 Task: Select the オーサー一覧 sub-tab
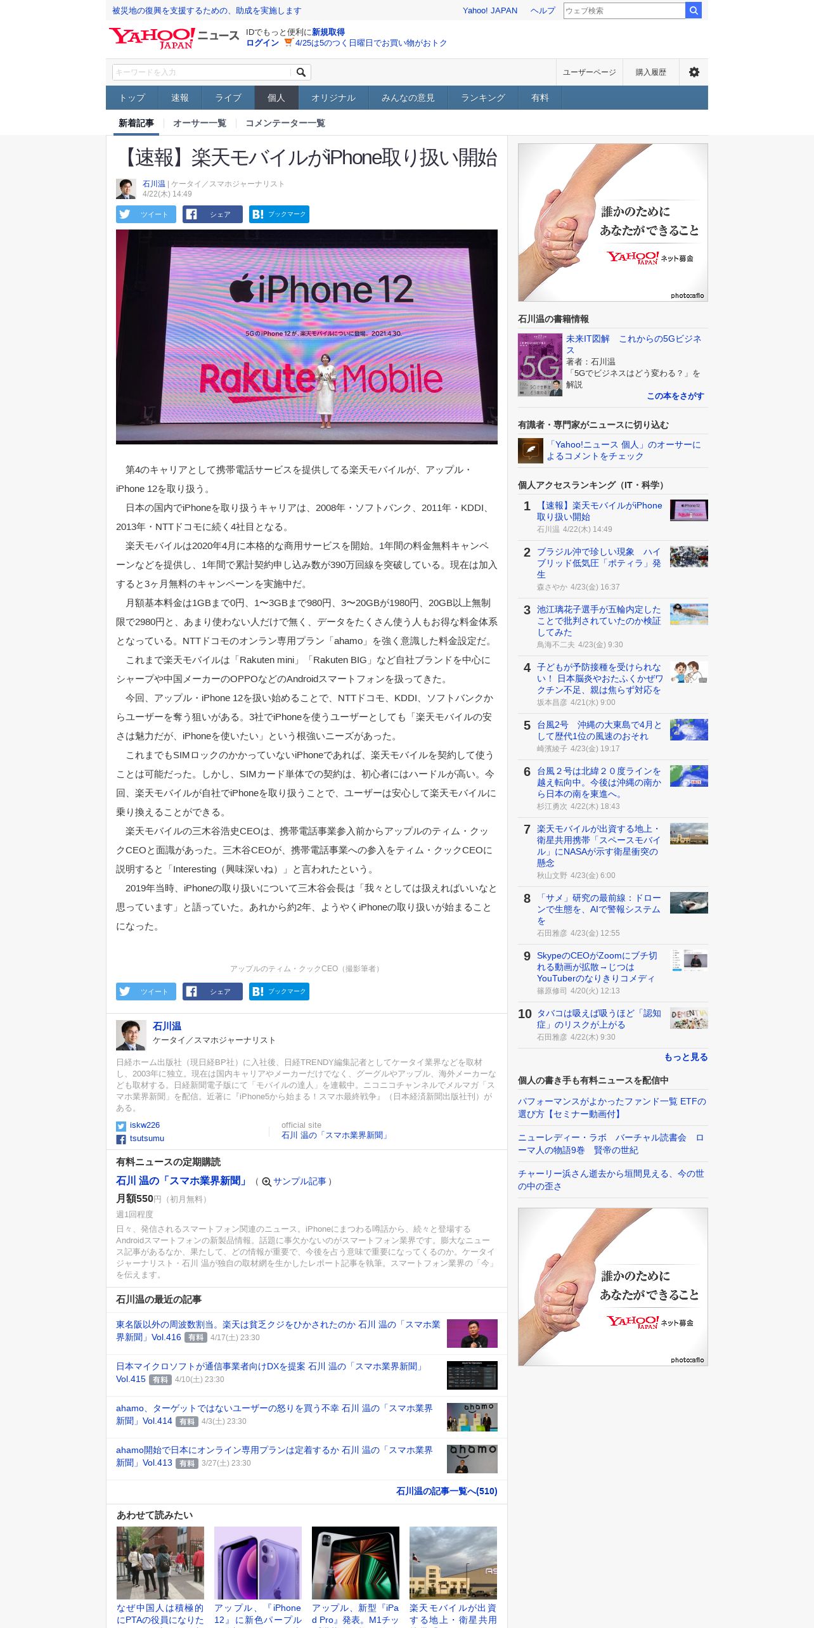(200, 123)
